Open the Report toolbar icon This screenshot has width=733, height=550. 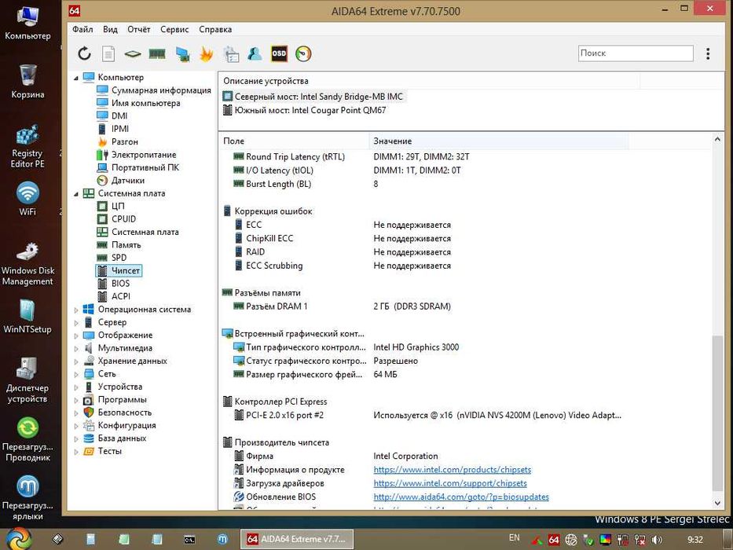click(108, 53)
